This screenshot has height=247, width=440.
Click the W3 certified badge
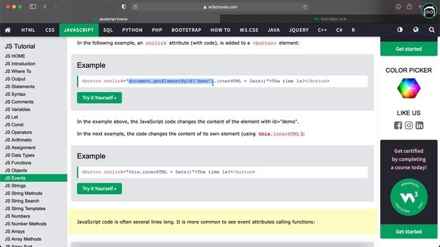[408, 198]
